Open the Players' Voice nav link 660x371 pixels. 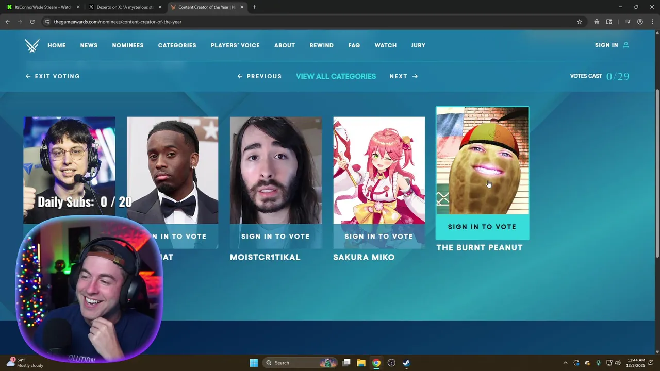235,45
